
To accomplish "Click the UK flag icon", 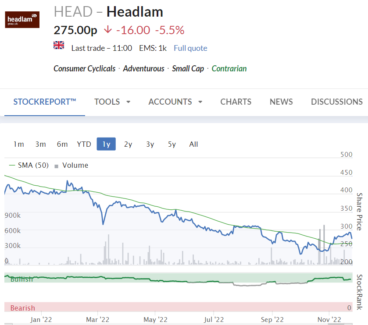I will coord(59,45).
